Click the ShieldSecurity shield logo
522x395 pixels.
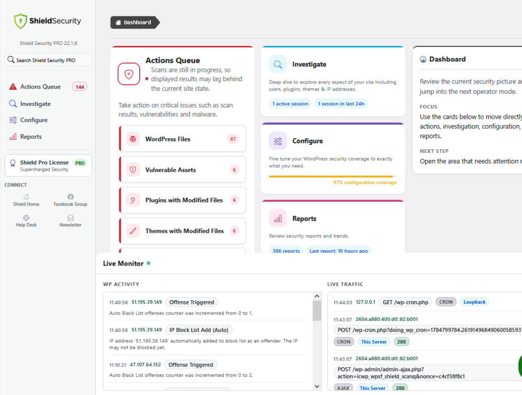pos(20,21)
